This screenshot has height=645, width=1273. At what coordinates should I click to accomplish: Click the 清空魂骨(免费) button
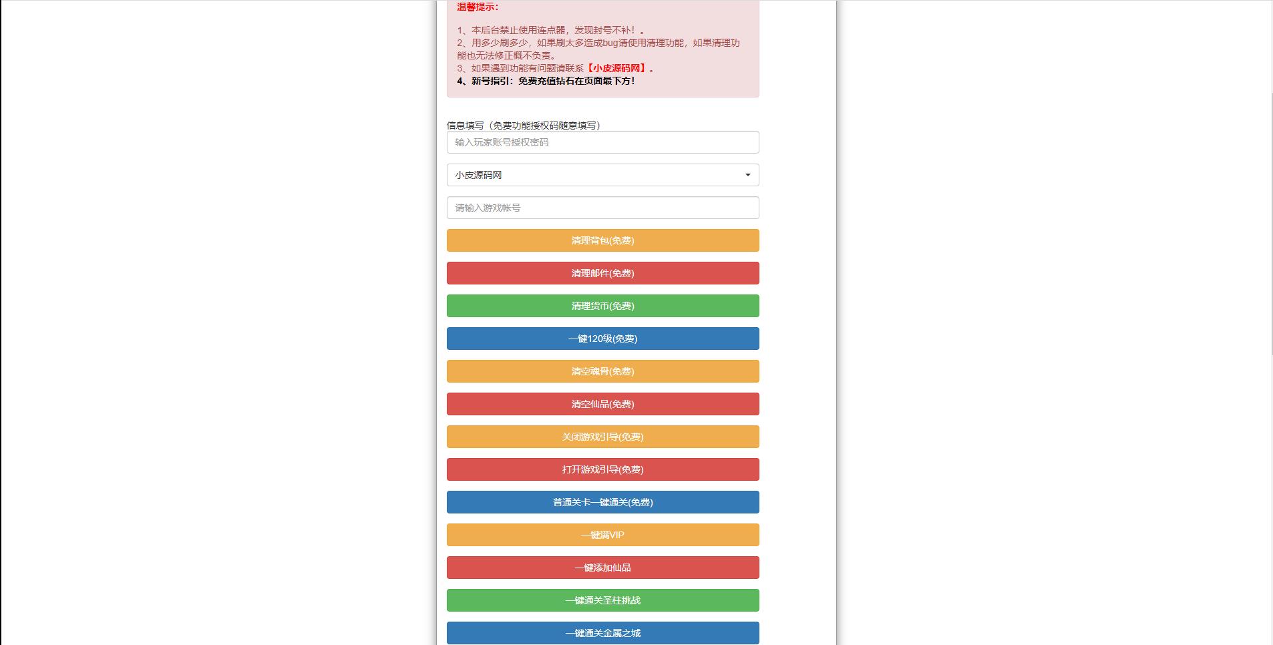click(x=602, y=371)
